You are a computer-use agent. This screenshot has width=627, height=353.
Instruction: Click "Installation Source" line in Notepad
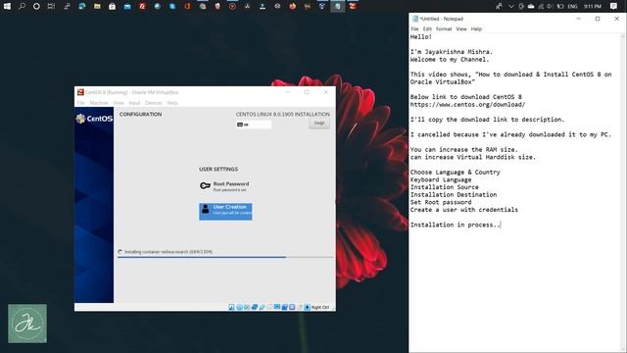[x=444, y=187]
